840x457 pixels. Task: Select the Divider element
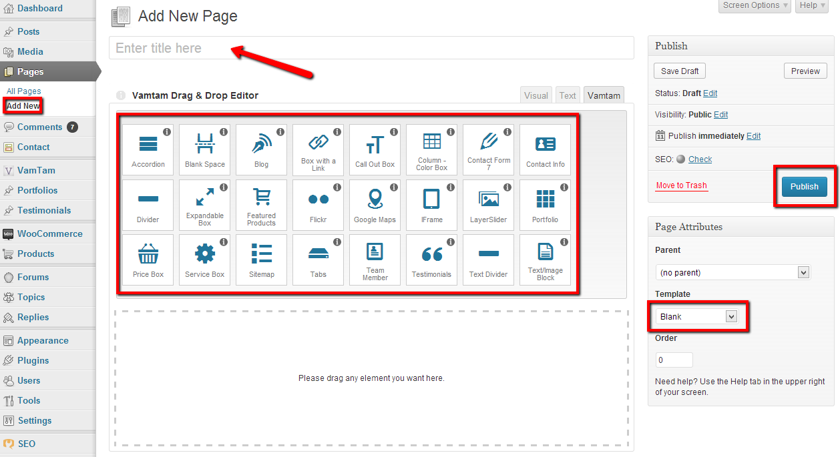tap(148, 205)
